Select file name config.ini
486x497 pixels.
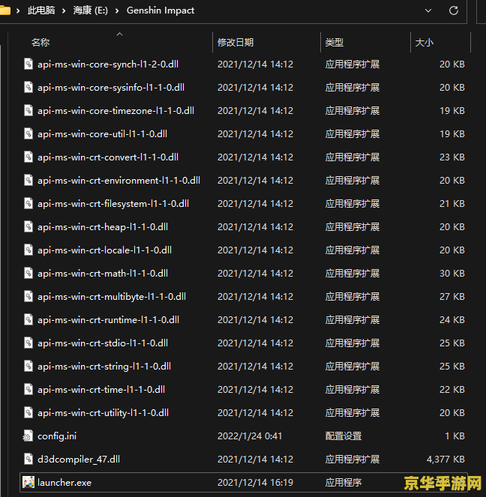tap(57, 436)
